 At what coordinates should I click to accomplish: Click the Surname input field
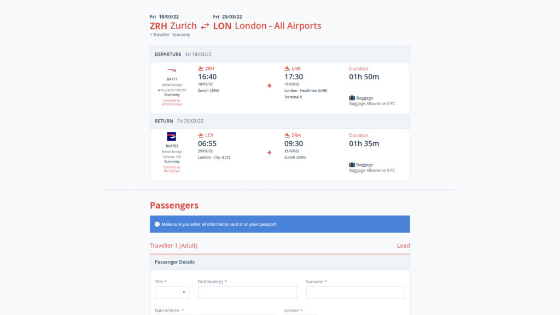(355, 293)
